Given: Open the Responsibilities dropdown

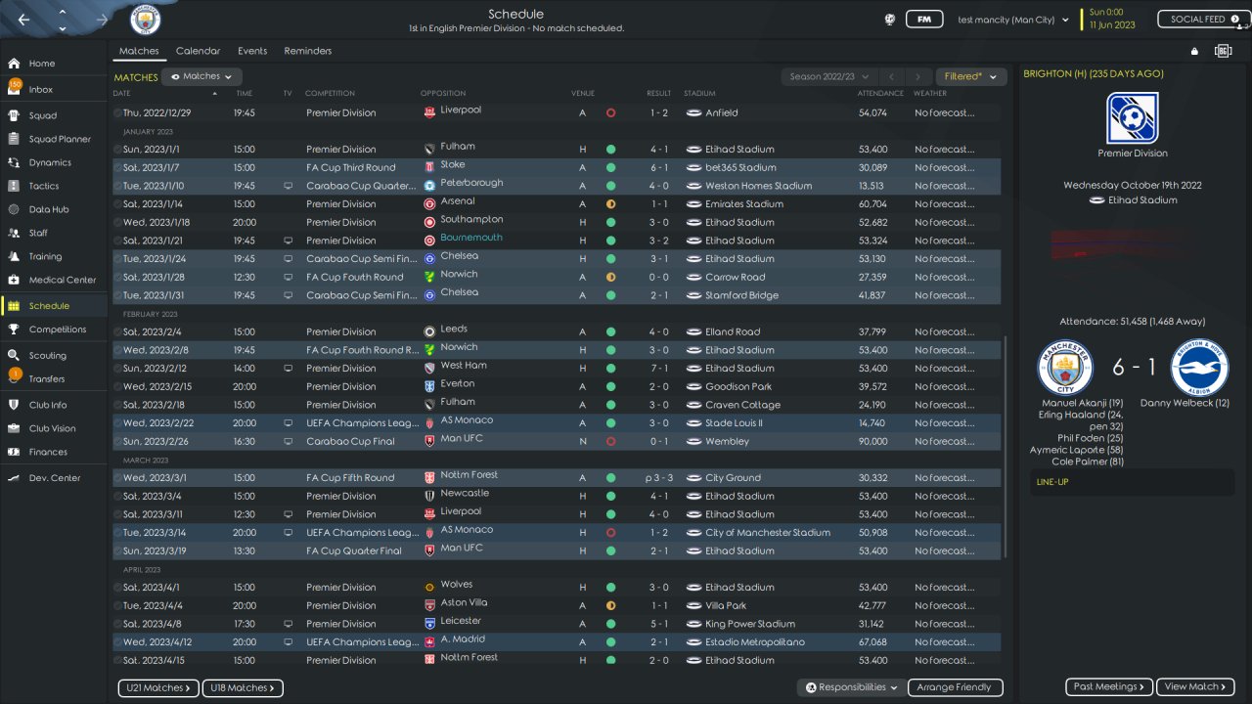Looking at the screenshot, I should [x=851, y=687].
